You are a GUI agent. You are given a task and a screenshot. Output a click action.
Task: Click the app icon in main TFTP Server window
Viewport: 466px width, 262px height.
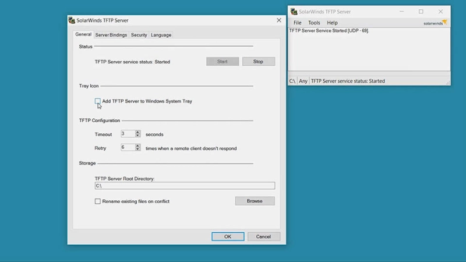[x=294, y=12]
